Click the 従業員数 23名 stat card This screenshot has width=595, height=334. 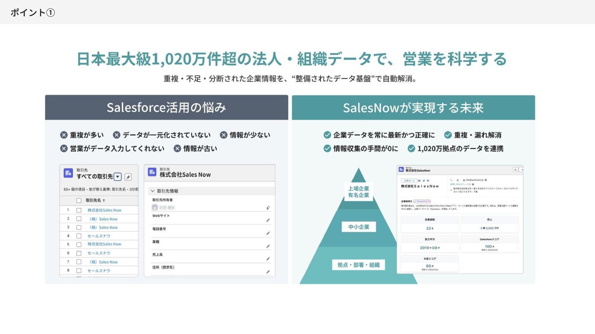click(x=430, y=225)
